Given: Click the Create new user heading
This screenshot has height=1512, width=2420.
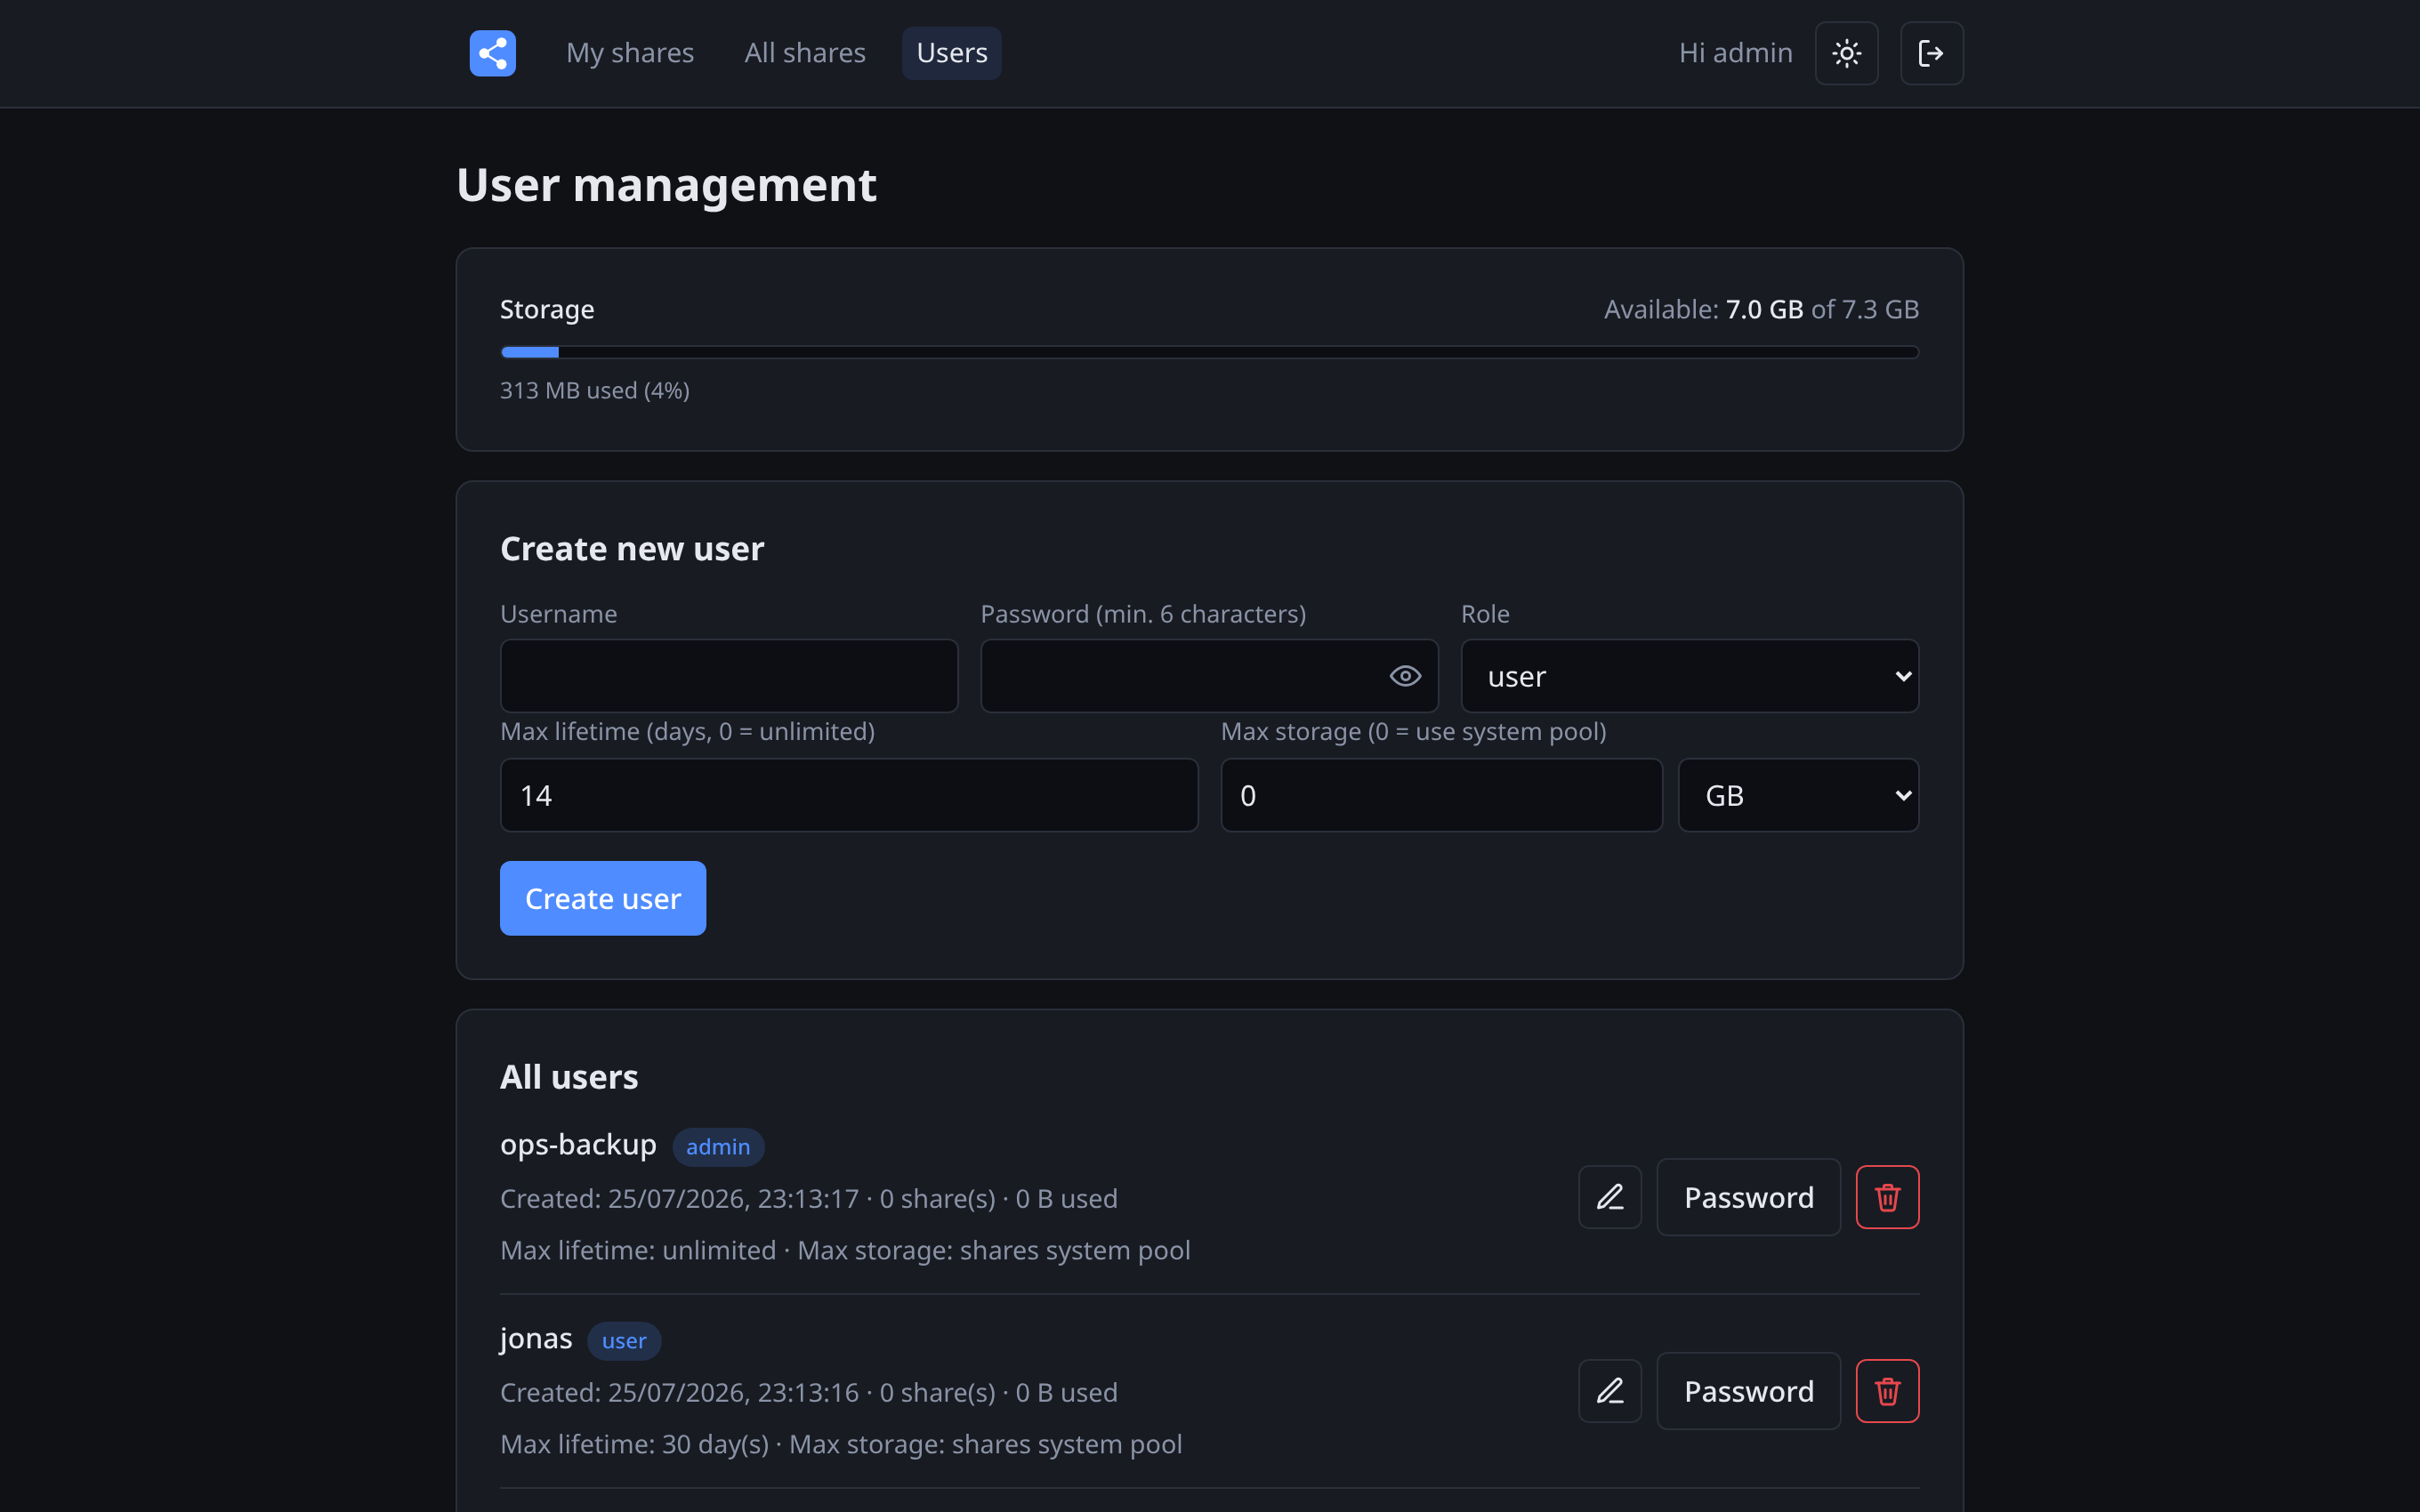Looking at the screenshot, I should 632,549.
